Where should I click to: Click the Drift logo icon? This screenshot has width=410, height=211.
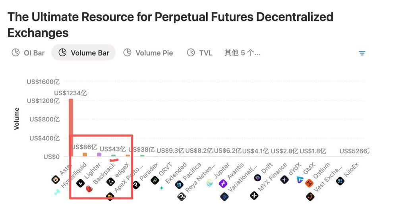[257, 178]
